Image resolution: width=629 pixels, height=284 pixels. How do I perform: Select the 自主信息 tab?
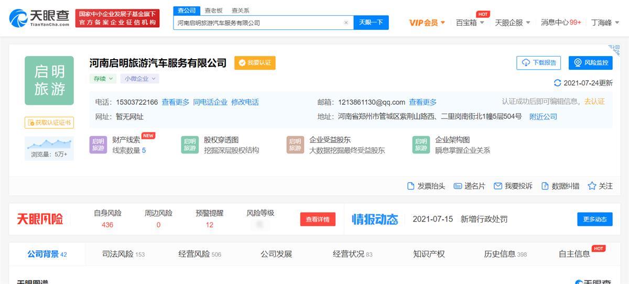(x=574, y=254)
